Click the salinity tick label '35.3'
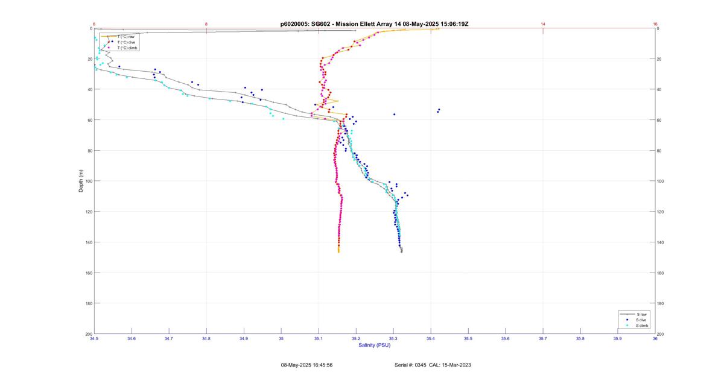Screen dimensions: 724x375 (393, 339)
